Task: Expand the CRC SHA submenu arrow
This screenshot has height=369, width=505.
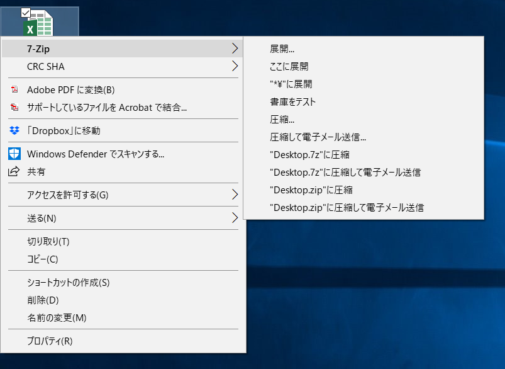Action: point(236,67)
